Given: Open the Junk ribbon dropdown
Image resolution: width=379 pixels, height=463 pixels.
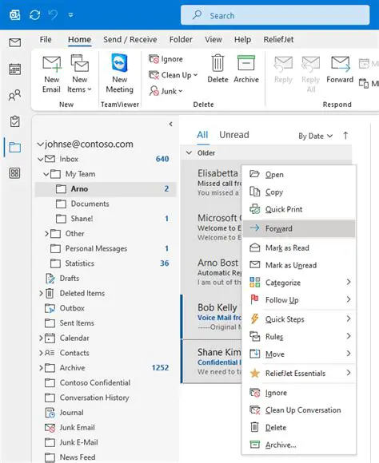Looking at the screenshot, I should (x=166, y=91).
